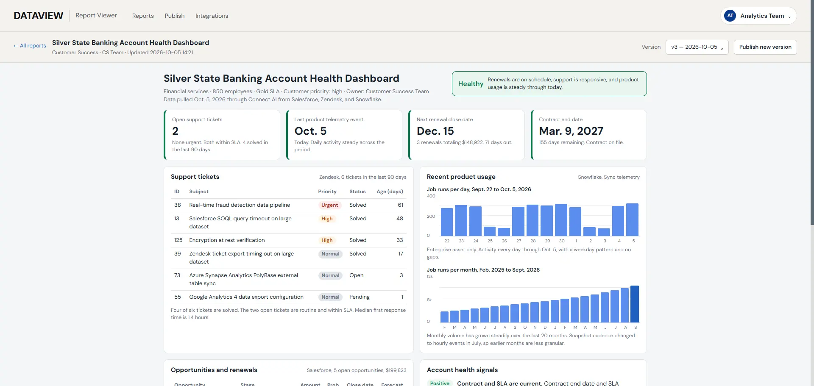Image resolution: width=814 pixels, height=386 pixels.
Task: Click the Urgent priority badge
Action: tap(329, 205)
